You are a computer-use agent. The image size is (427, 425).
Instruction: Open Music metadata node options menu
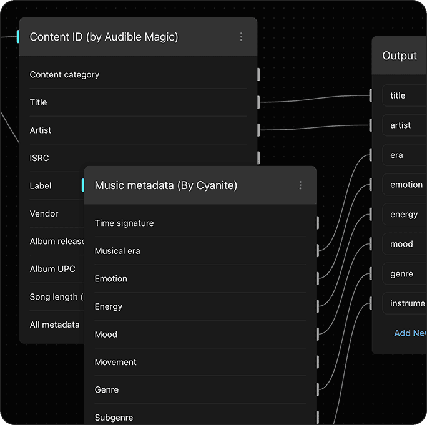click(x=300, y=185)
